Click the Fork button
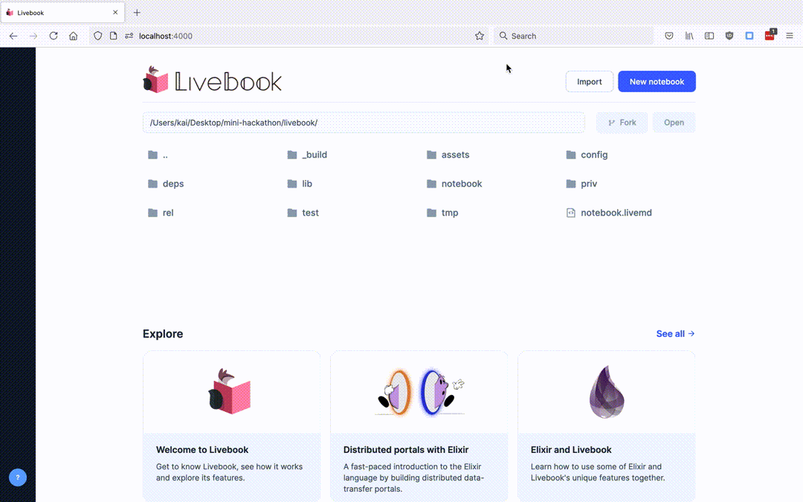Screen dimensions: 803x502 click(x=622, y=123)
